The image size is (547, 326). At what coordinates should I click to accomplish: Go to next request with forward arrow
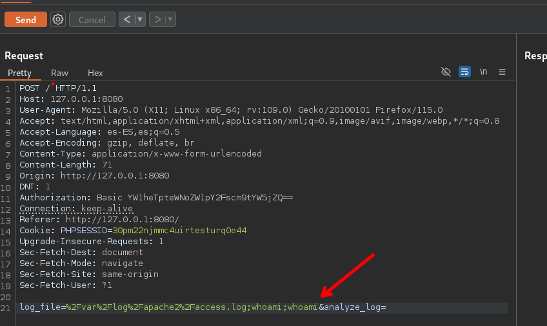(x=157, y=19)
